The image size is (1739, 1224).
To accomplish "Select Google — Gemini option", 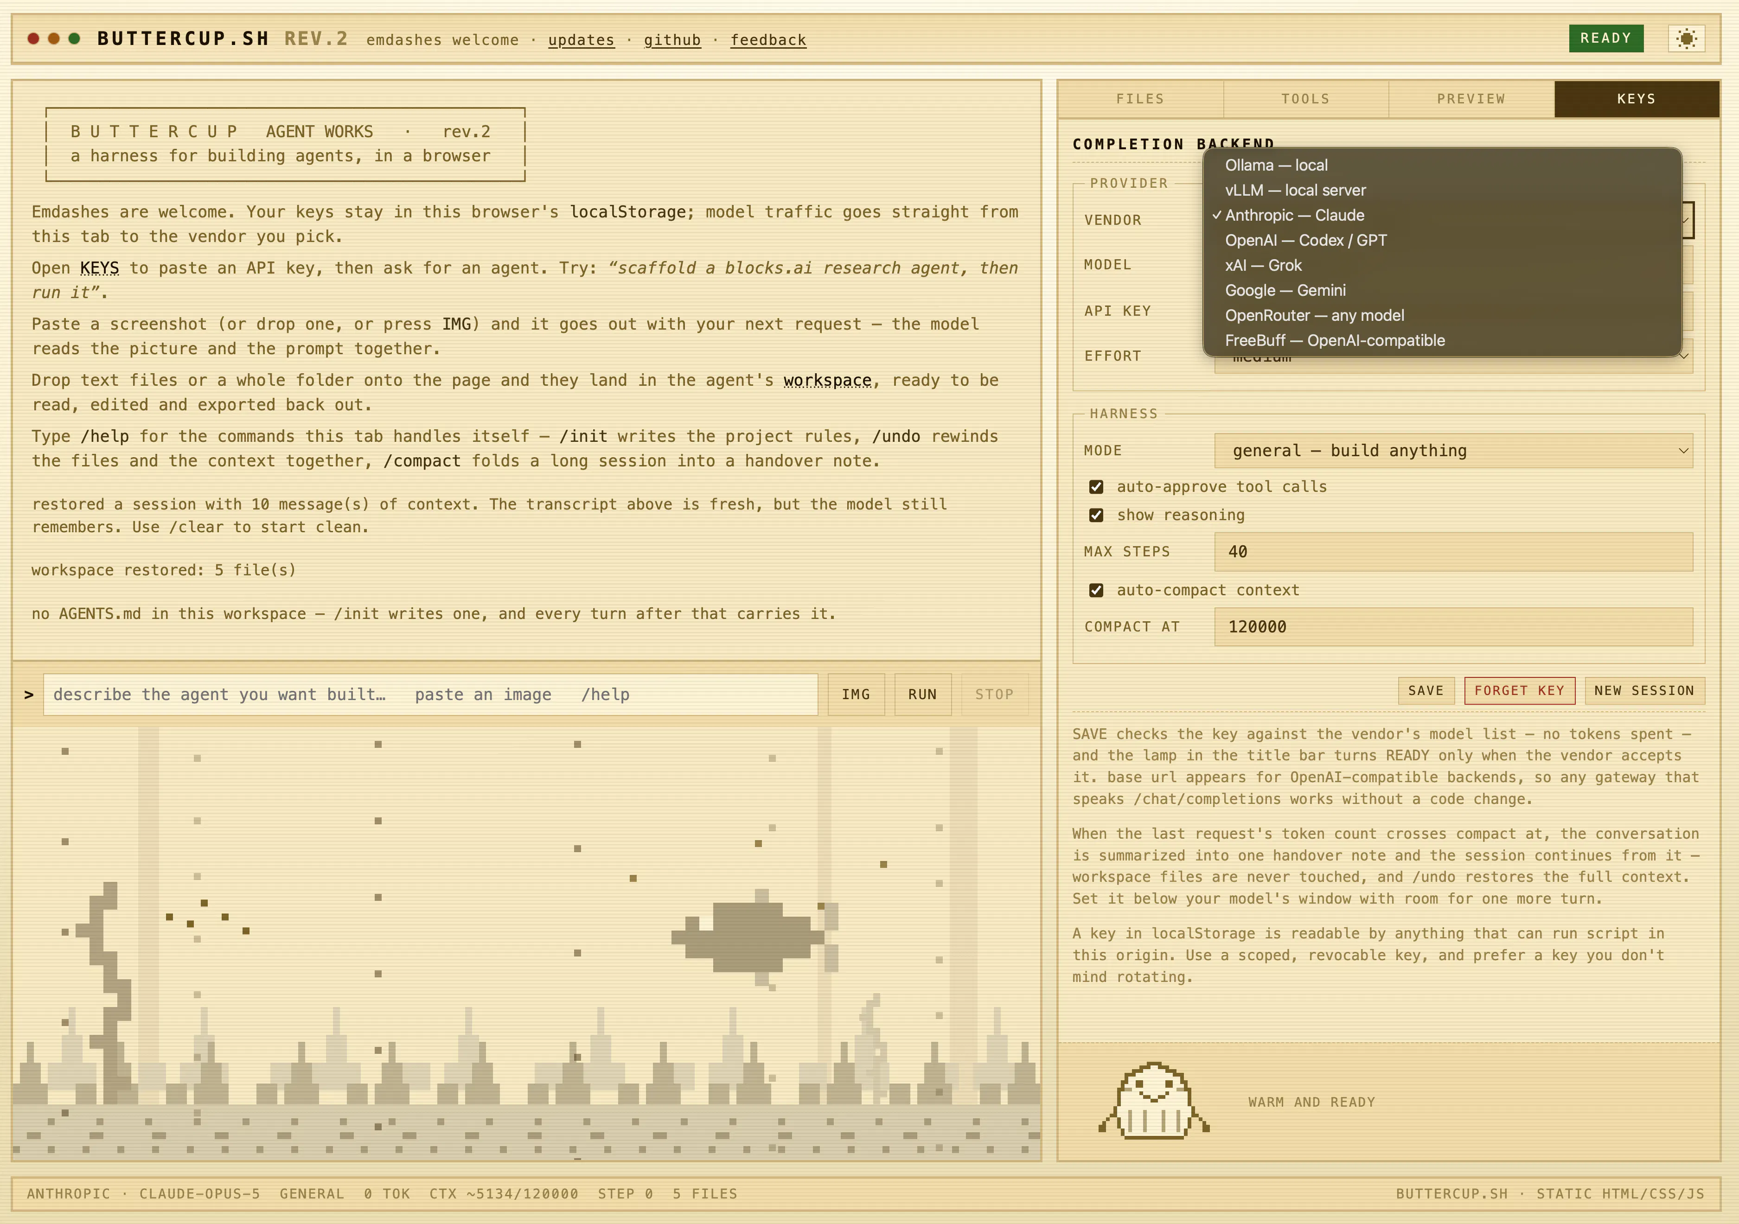I will pyautogui.click(x=1442, y=290).
